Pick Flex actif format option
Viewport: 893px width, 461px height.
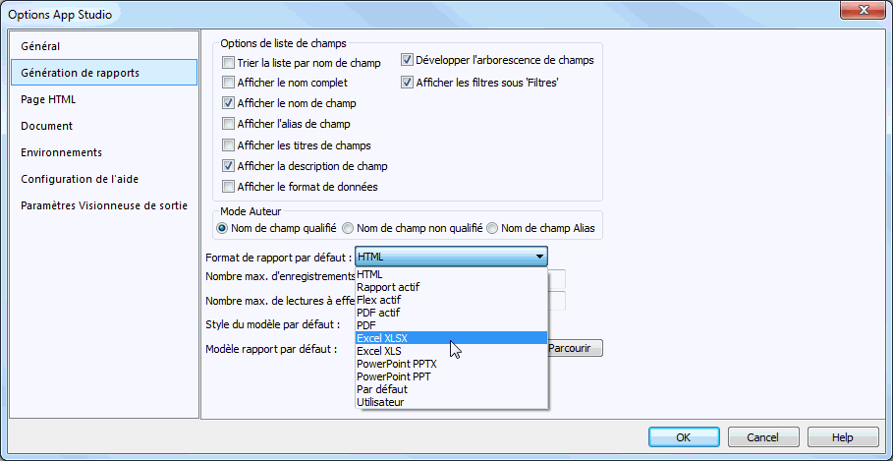(451, 300)
